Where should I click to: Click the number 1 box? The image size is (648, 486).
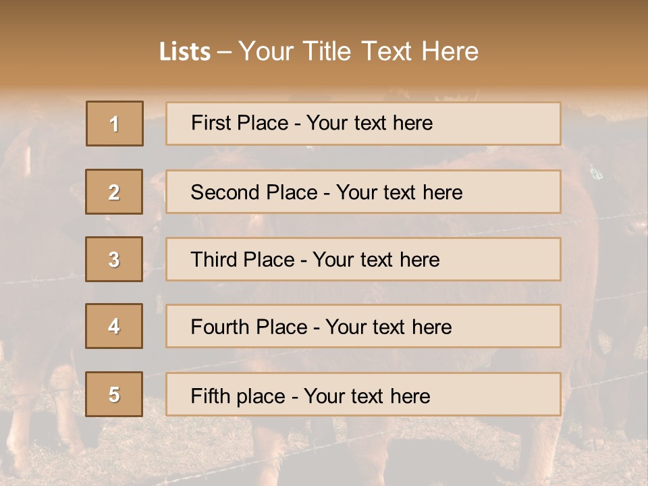click(115, 124)
